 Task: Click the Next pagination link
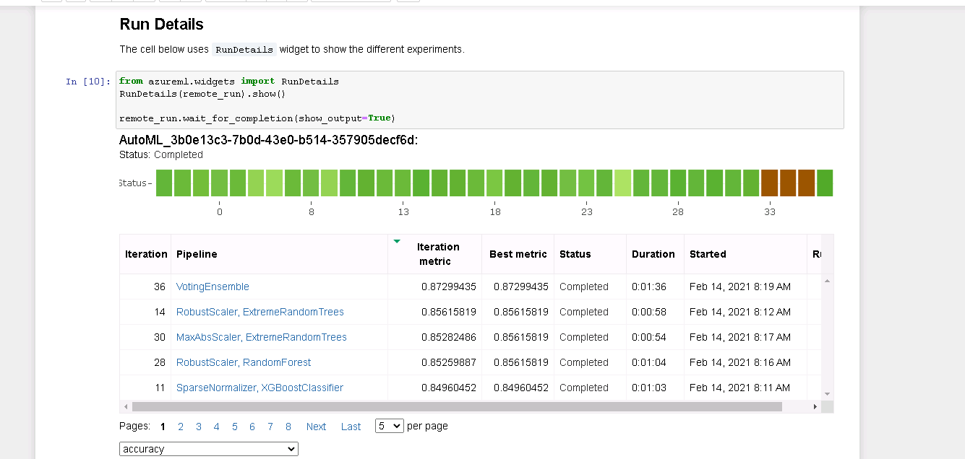(x=316, y=427)
